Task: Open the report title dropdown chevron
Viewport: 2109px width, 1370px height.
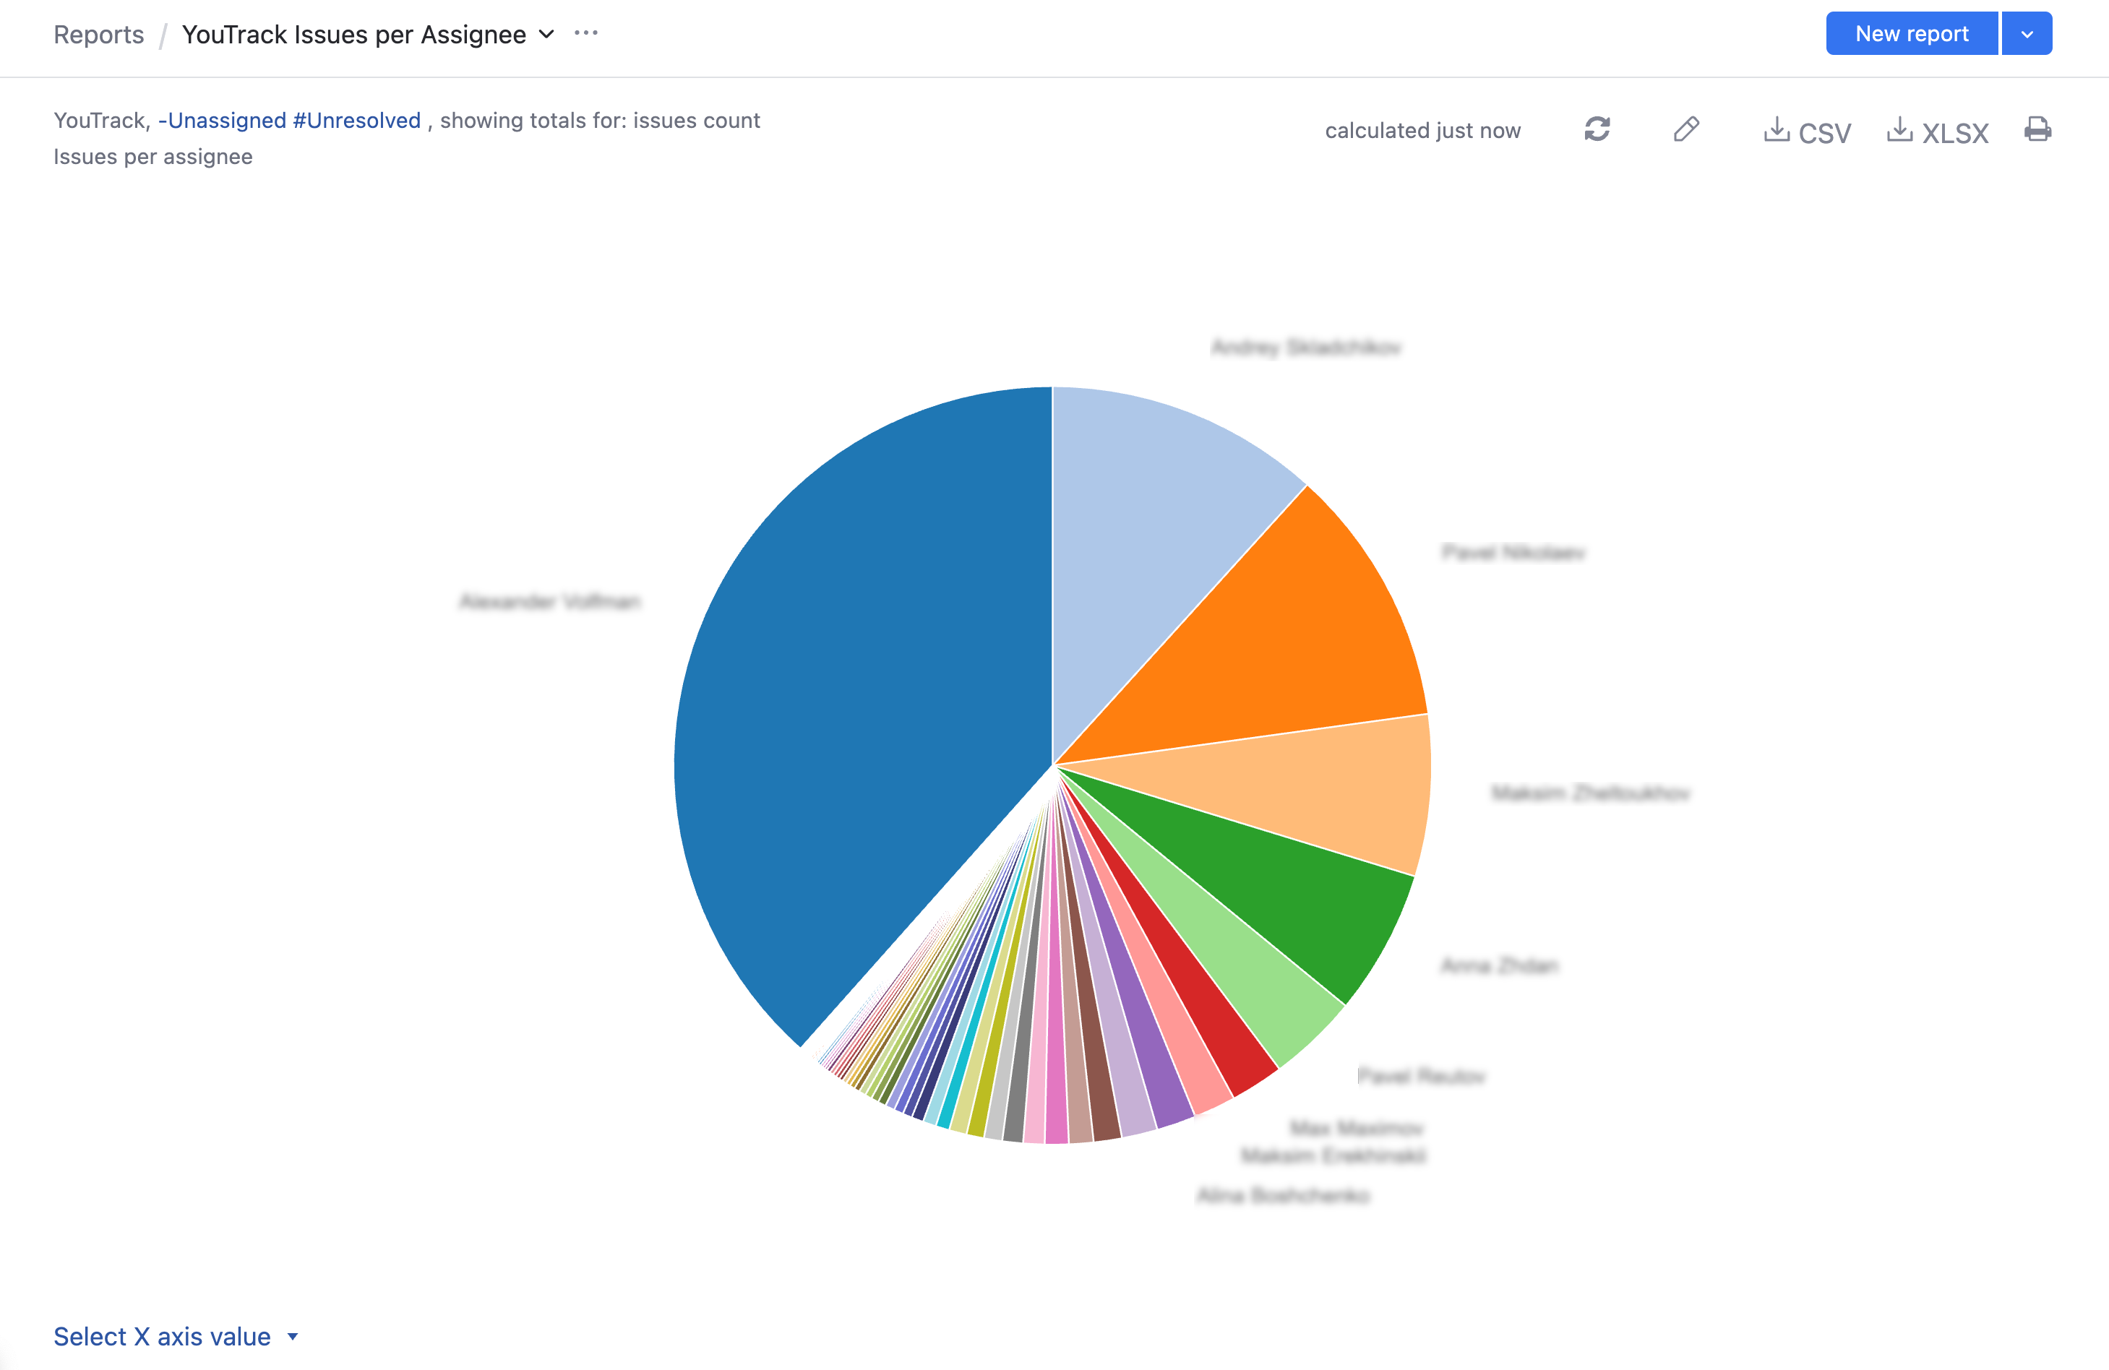Action: [546, 35]
